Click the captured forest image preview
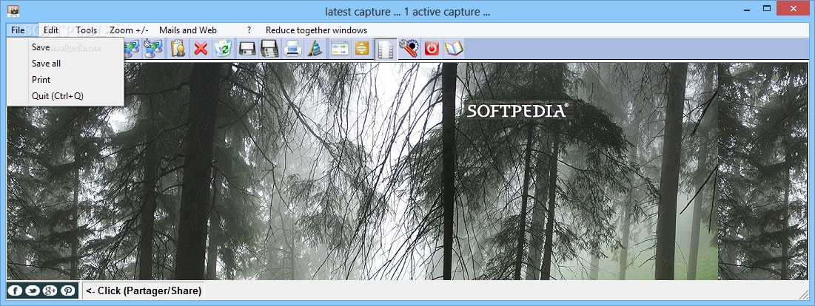815x306 pixels. pos(407,171)
